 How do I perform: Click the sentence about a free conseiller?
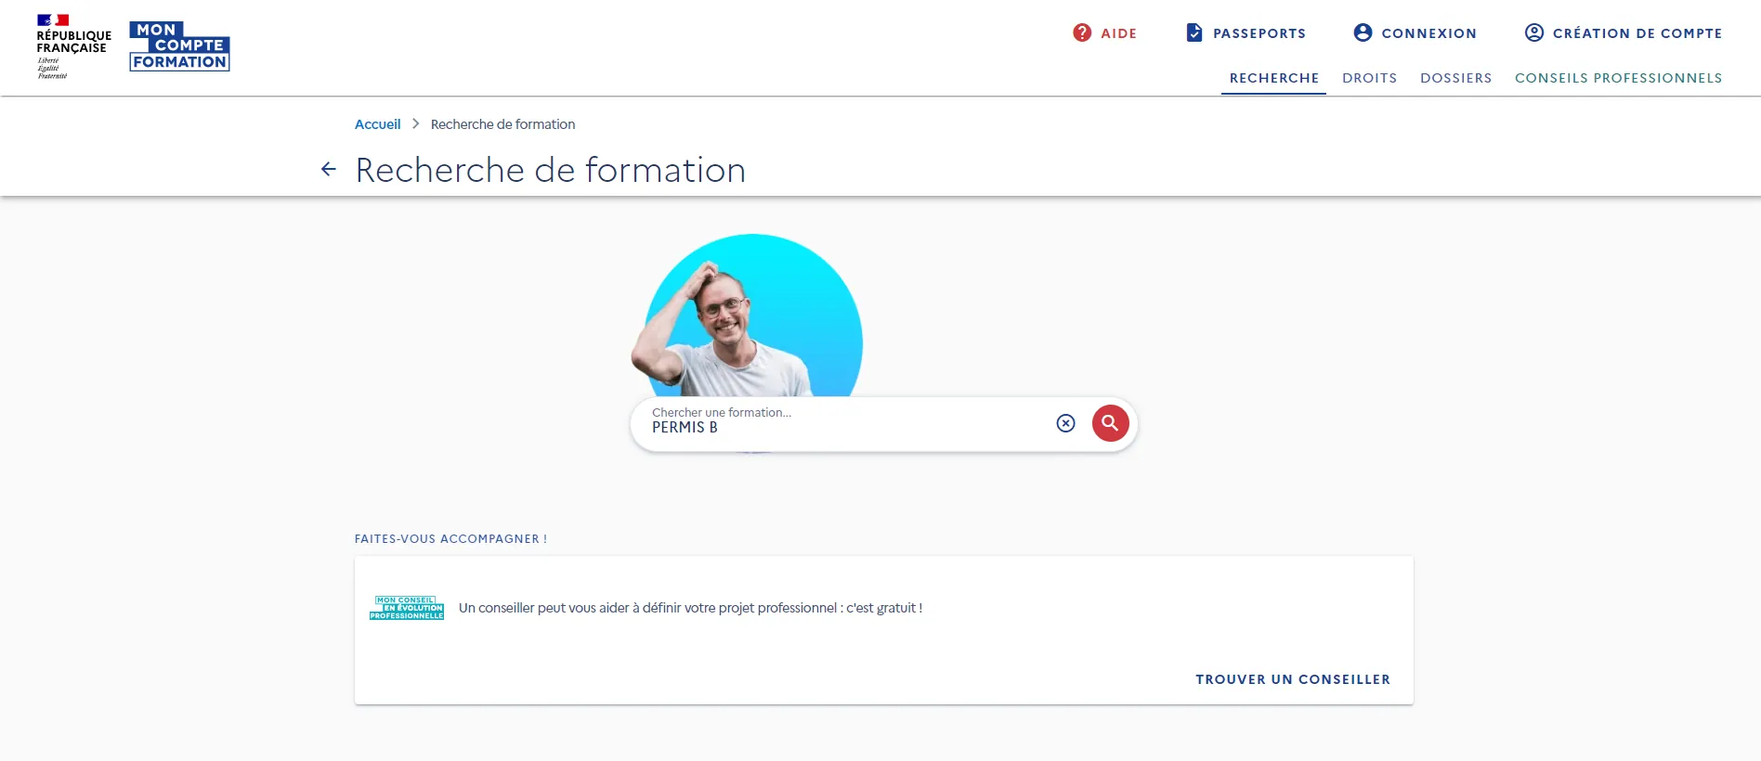690,608
